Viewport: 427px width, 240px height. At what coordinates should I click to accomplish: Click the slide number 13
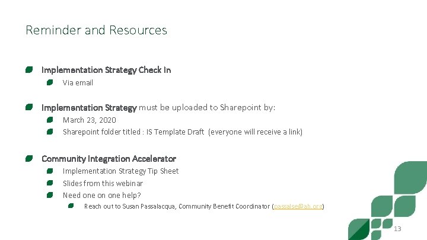point(397,229)
